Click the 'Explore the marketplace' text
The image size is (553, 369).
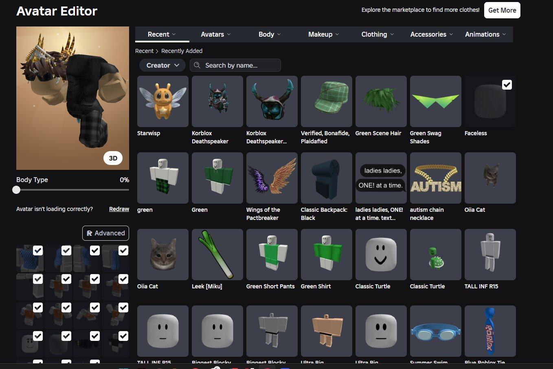[x=420, y=10]
